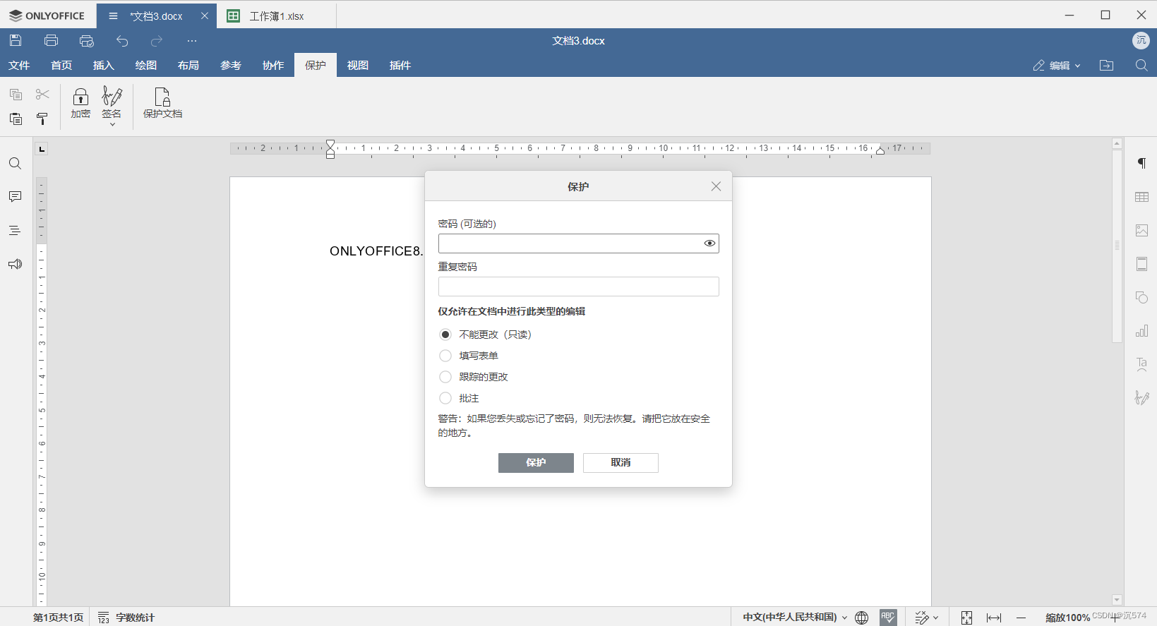Viewport: 1157px width, 626px height.
Task: Open Shape settings in right sidebar
Action: 1141,297
